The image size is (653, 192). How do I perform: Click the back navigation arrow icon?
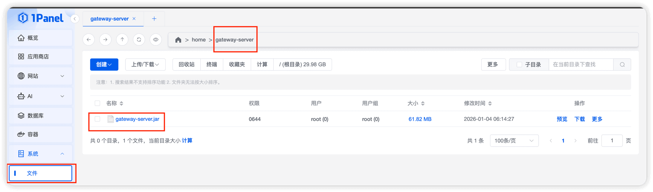pyautogui.click(x=89, y=40)
